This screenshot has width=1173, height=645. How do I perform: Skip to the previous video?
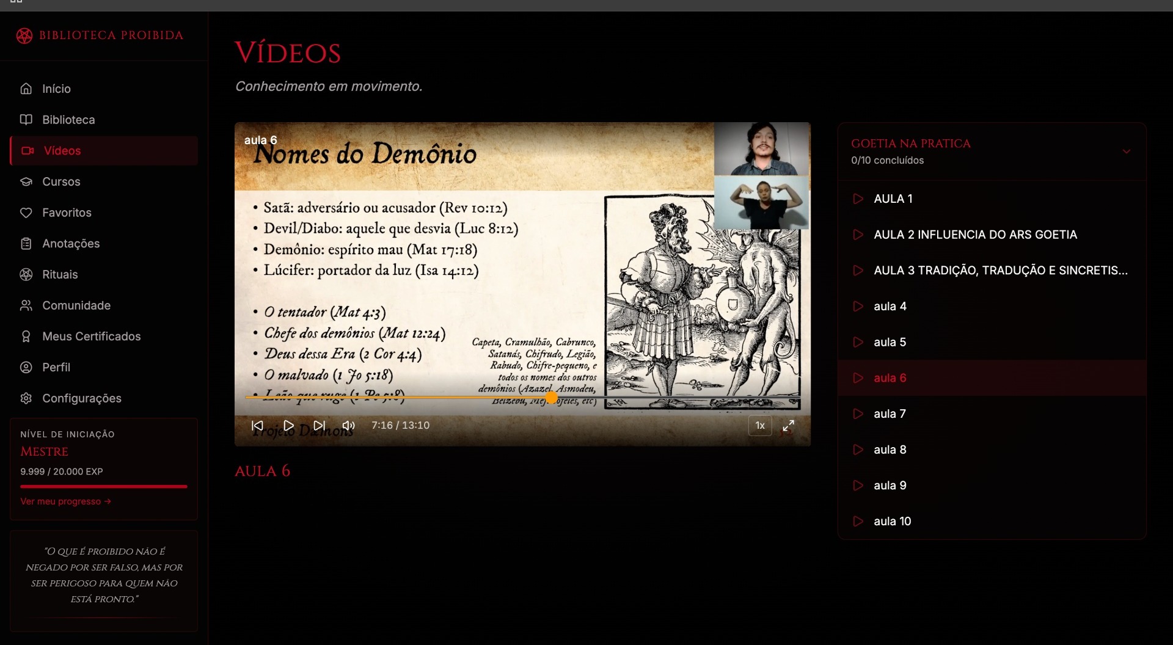coord(258,426)
